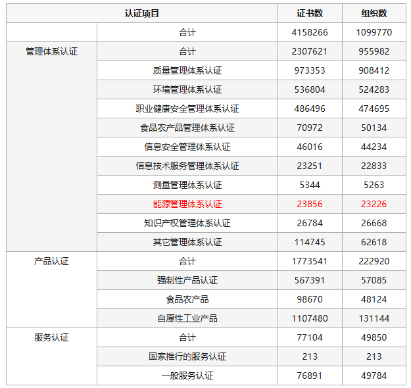Viewport: 411px width, 388px height.
Task: Click the 证书数 column header
Action: (x=309, y=13)
